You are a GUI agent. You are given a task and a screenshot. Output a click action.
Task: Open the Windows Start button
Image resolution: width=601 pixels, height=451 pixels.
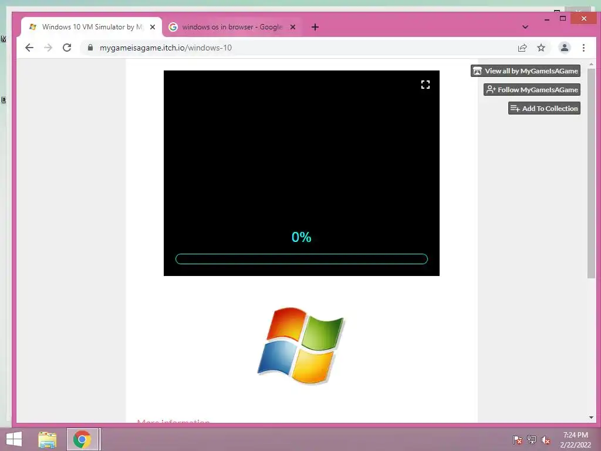[x=14, y=439]
